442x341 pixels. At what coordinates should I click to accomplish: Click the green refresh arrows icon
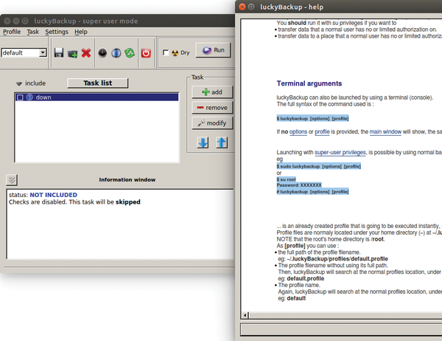click(130, 53)
